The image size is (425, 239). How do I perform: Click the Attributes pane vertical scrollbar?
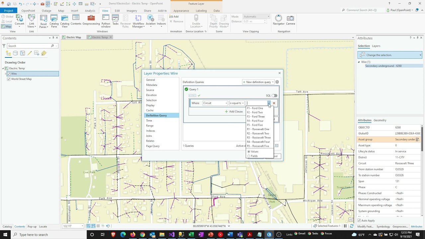[422, 171]
